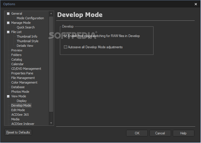Viewport: 201px width, 143px height.
Task: Open Thumbnail Info settings
Action: click(27, 36)
